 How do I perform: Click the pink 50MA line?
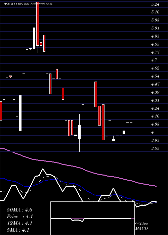tap(78, 167)
